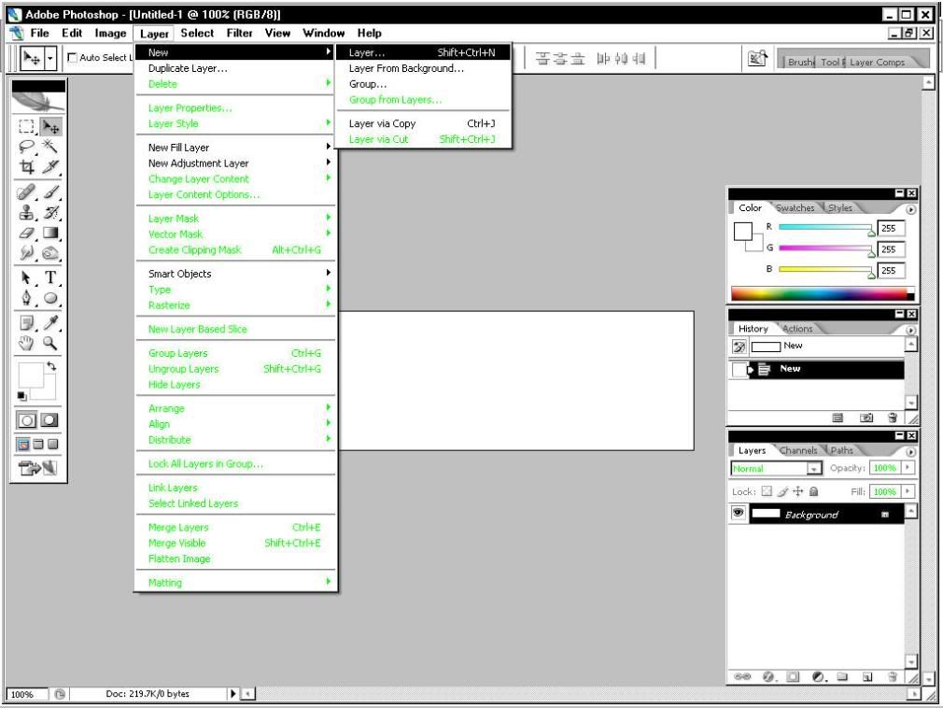Open the Select menu
Image resolution: width=943 pixels, height=708 pixels.
(x=197, y=33)
